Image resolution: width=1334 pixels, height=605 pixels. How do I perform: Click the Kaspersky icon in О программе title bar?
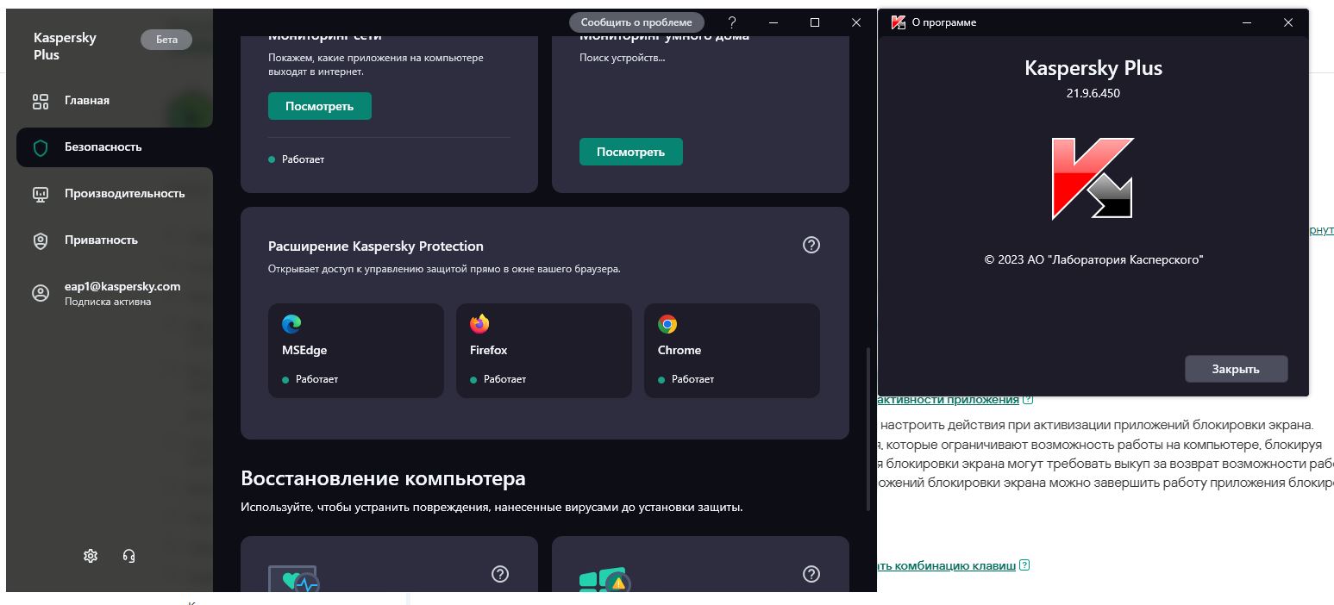pyautogui.click(x=897, y=22)
